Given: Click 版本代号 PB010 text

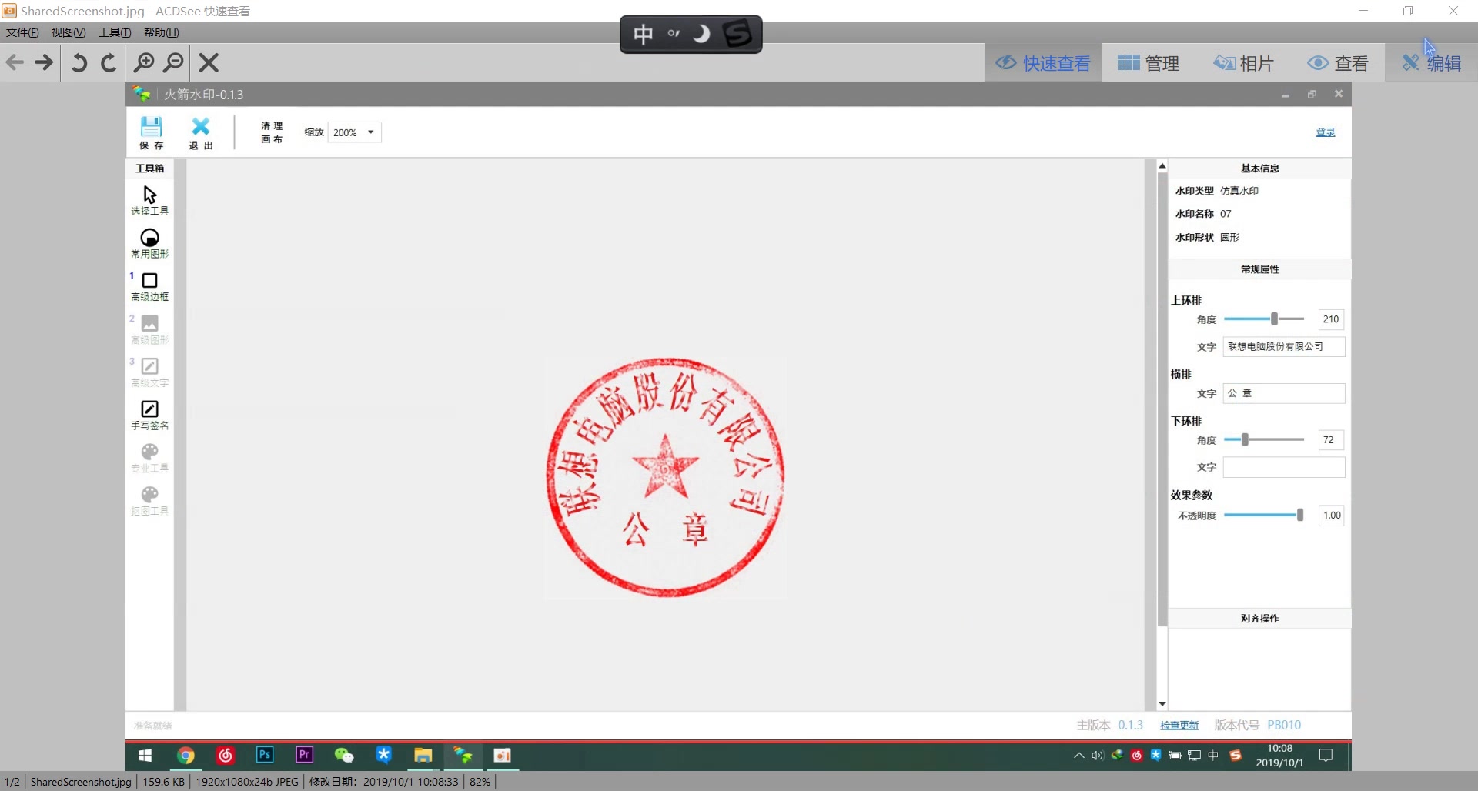Looking at the screenshot, I should (x=1257, y=726).
